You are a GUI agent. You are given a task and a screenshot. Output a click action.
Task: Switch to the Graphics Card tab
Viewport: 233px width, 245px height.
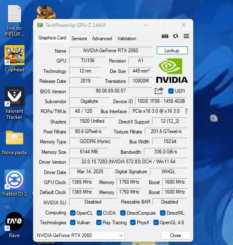click(x=52, y=38)
